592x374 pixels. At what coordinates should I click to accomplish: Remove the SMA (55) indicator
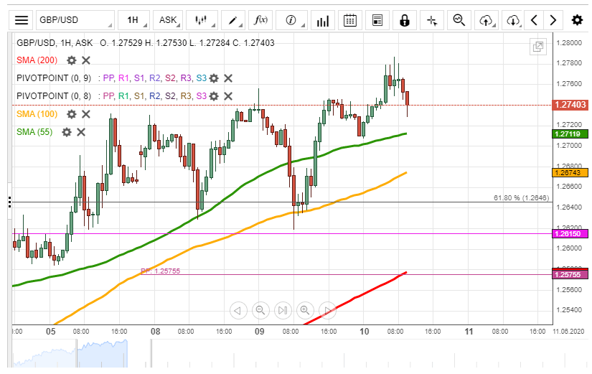[81, 132]
